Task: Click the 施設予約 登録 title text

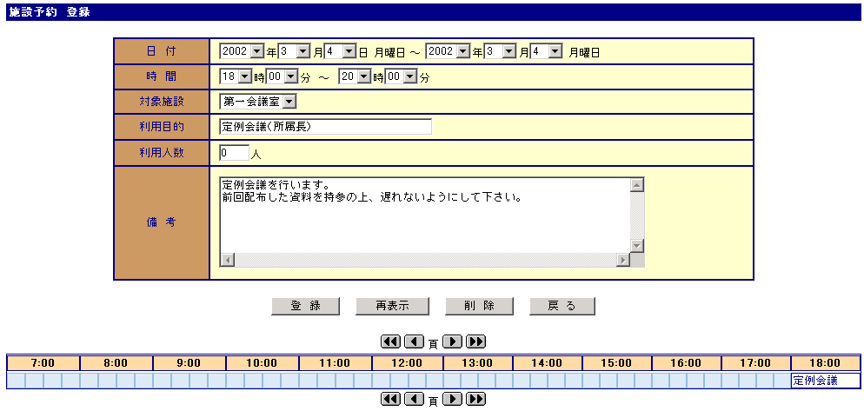Action: (50, 12)
